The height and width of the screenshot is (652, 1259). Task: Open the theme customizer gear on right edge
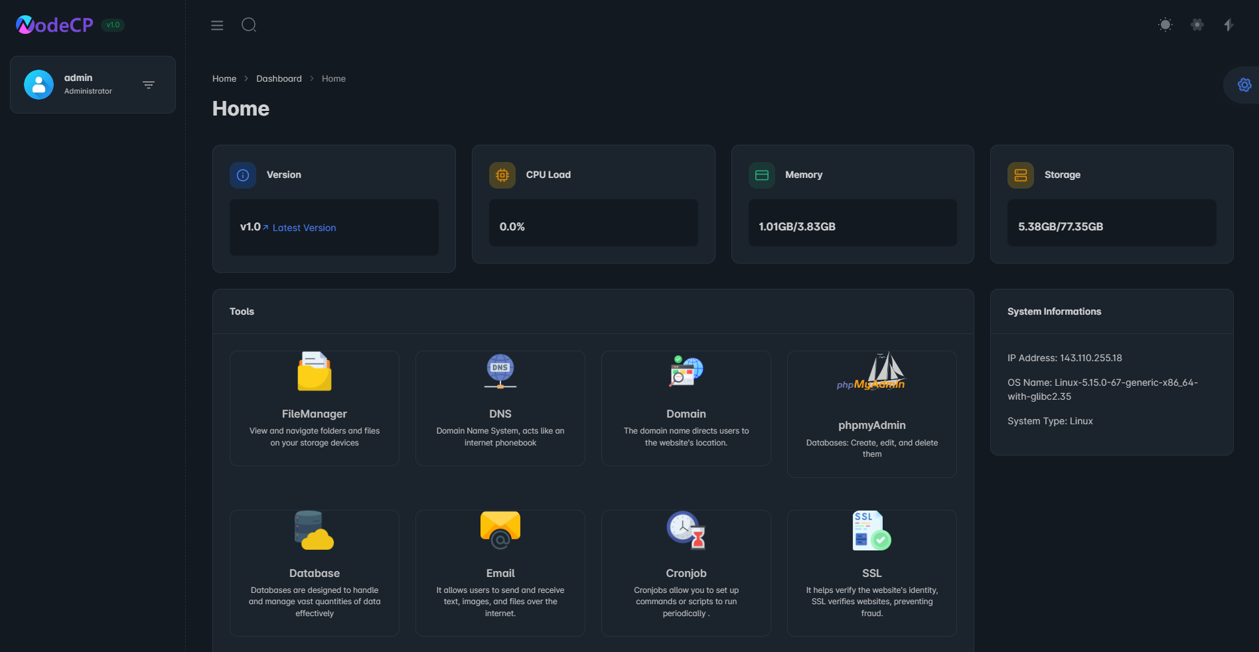point(1244,85)
